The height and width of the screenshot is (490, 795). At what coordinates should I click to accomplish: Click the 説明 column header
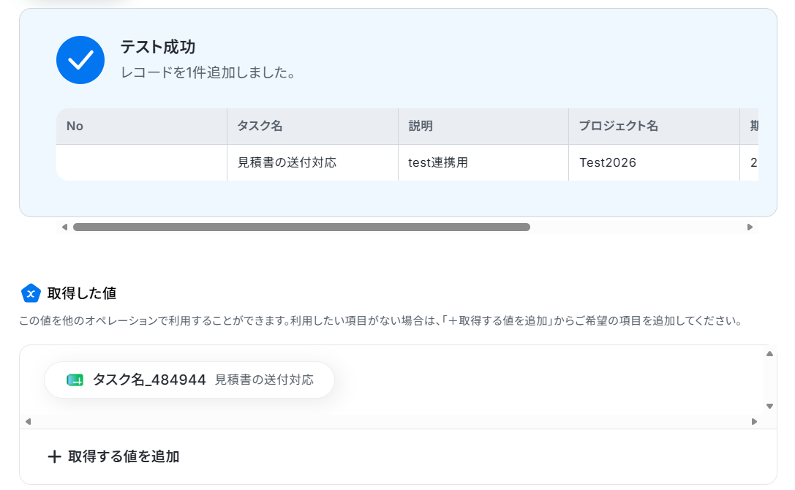483,127
